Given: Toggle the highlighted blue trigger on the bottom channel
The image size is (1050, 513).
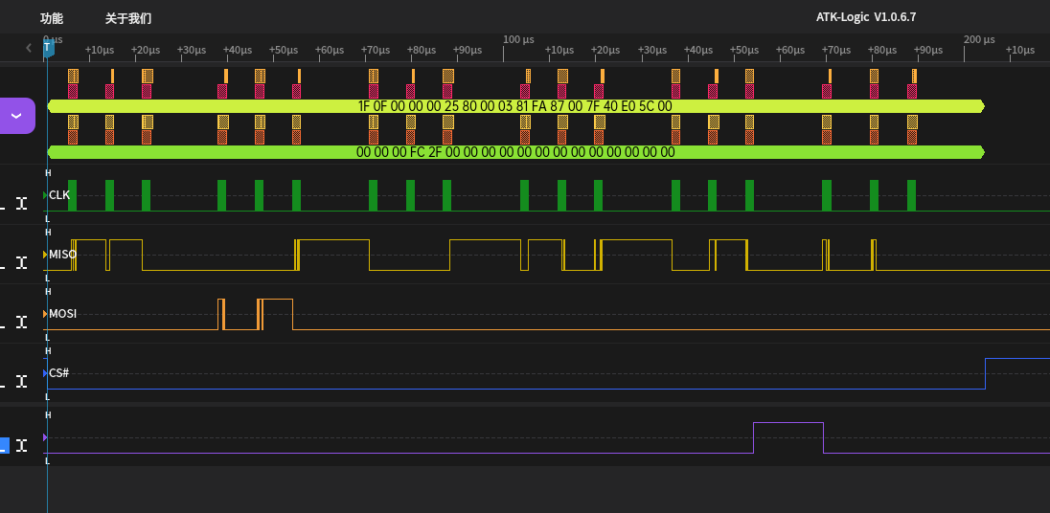Looking at the screenshot, I should [x=4, y=445].
